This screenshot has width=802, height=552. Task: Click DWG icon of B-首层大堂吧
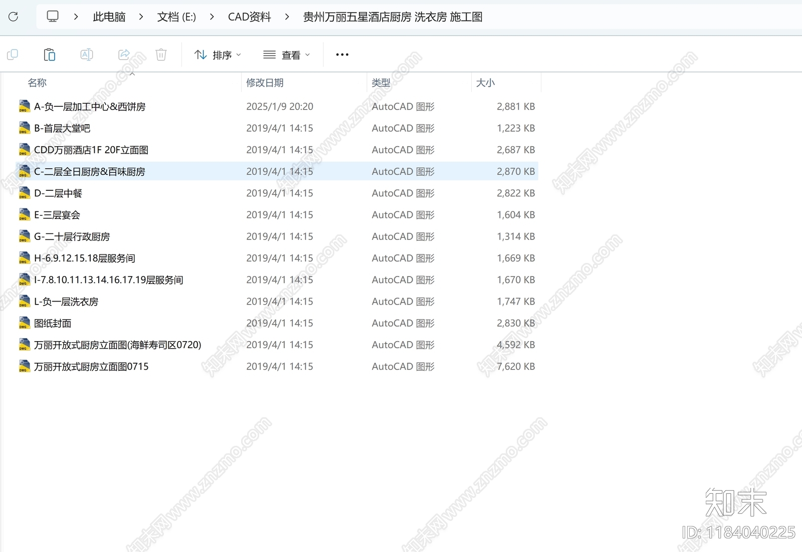click(24, 128)
